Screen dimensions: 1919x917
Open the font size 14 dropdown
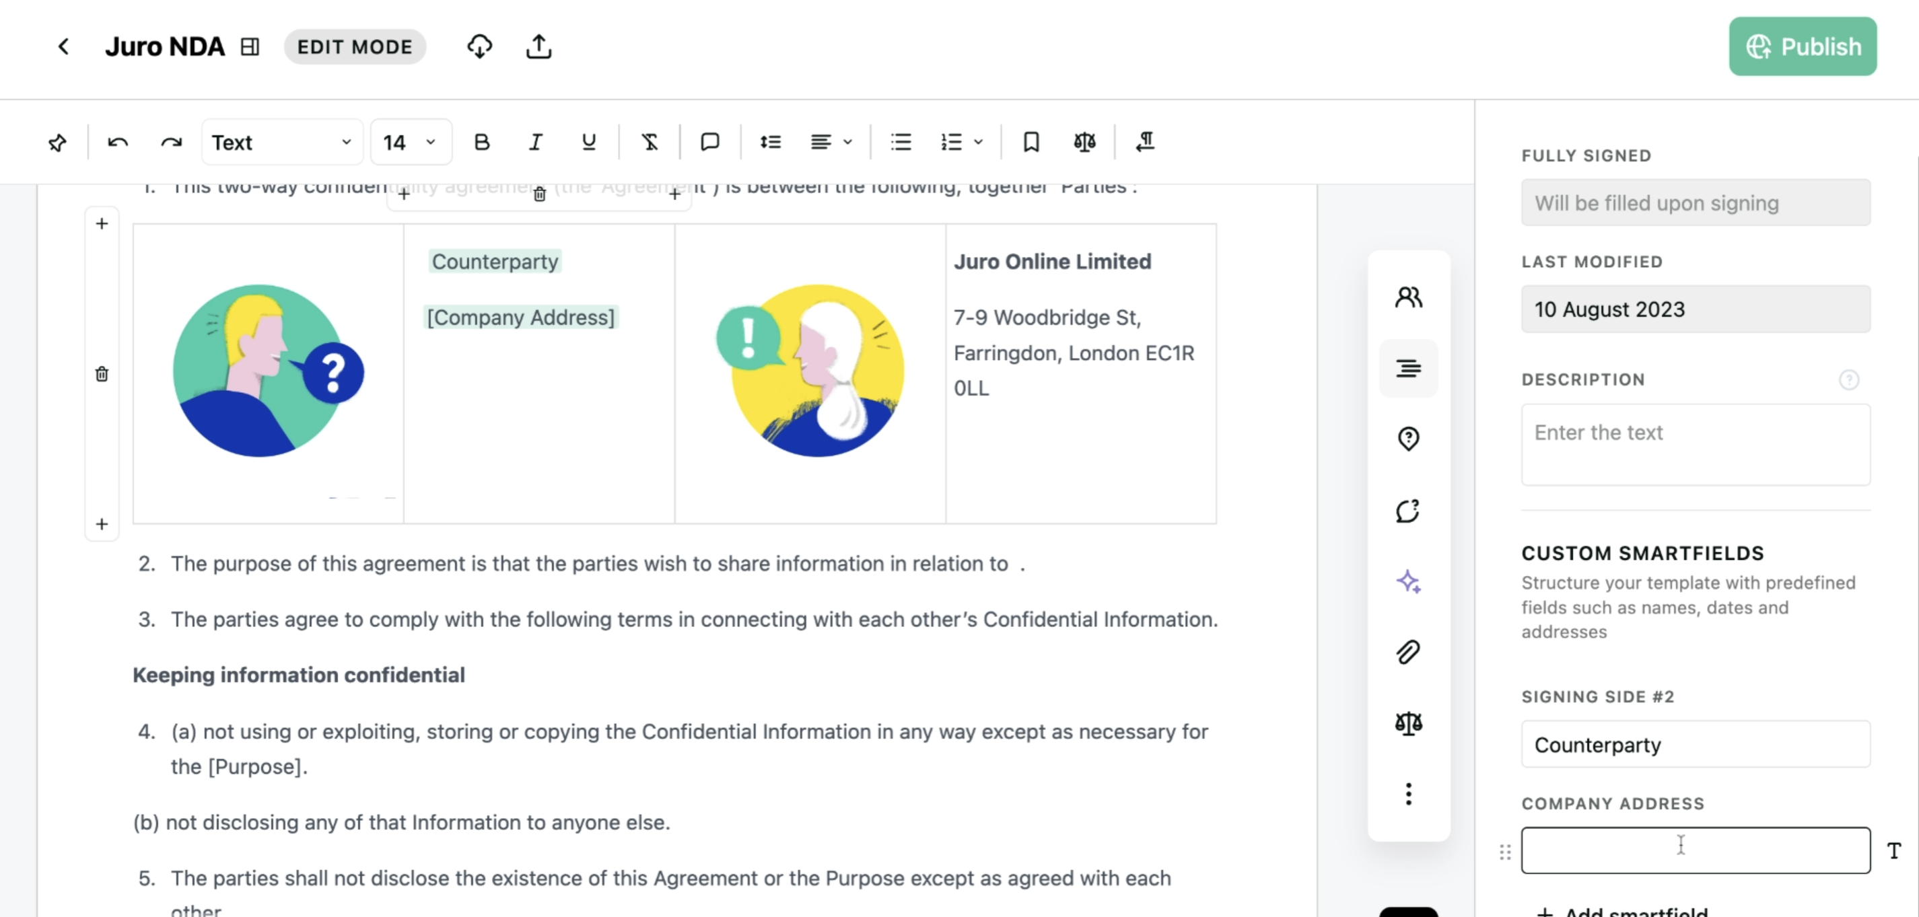pos(410,141)
